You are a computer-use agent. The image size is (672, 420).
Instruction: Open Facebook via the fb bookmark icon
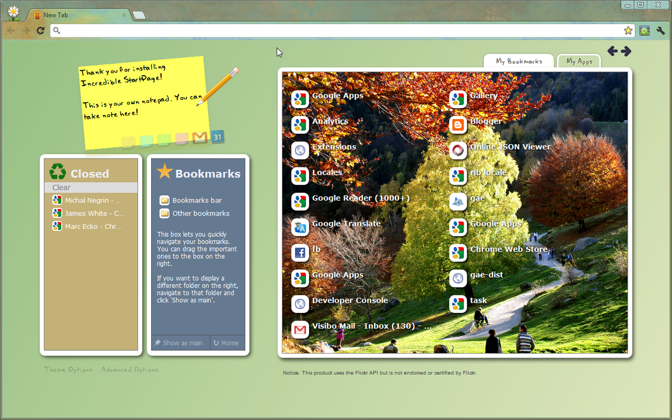[x=300, y=253]
